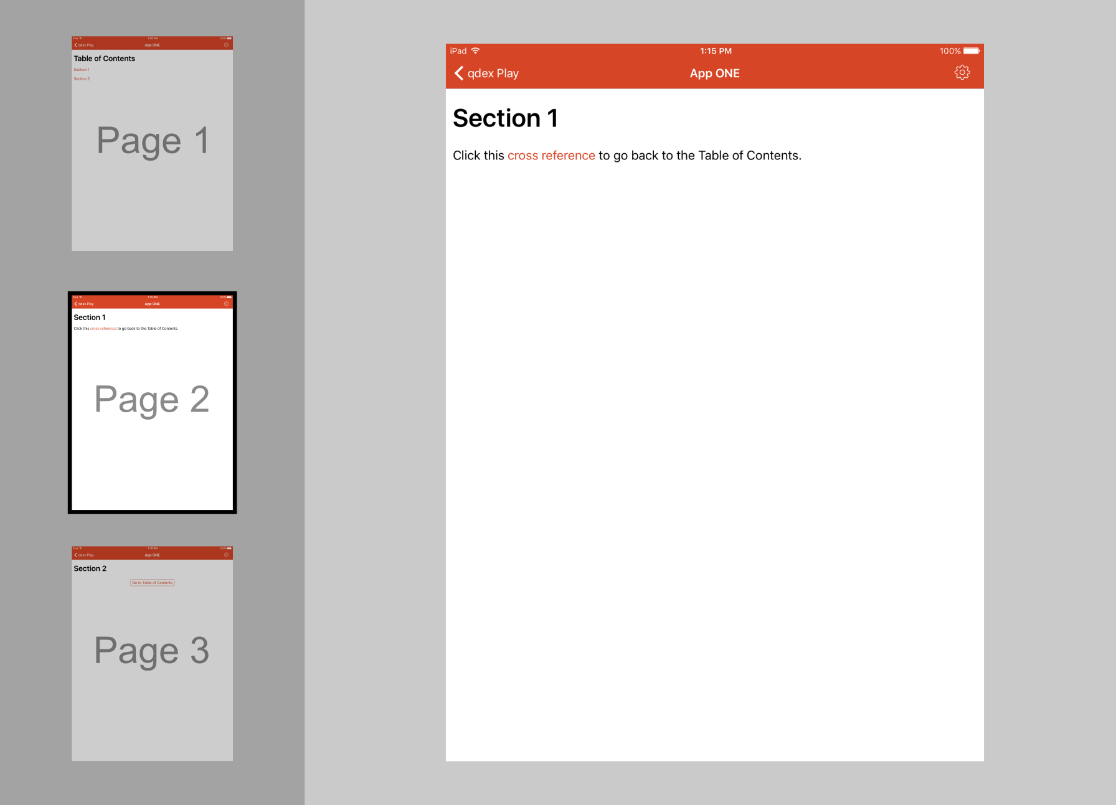Viewport: 1116px width, 805px height.
Task: Select the Page 1 thumbnail
Action: [x=153, y=143]
